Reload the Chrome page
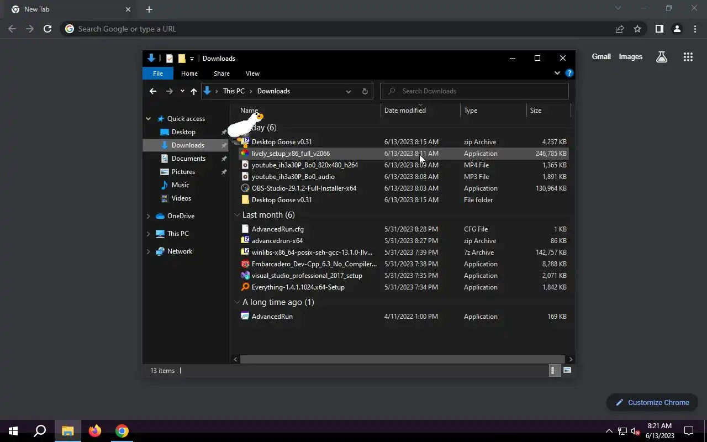 click(48, 29)
